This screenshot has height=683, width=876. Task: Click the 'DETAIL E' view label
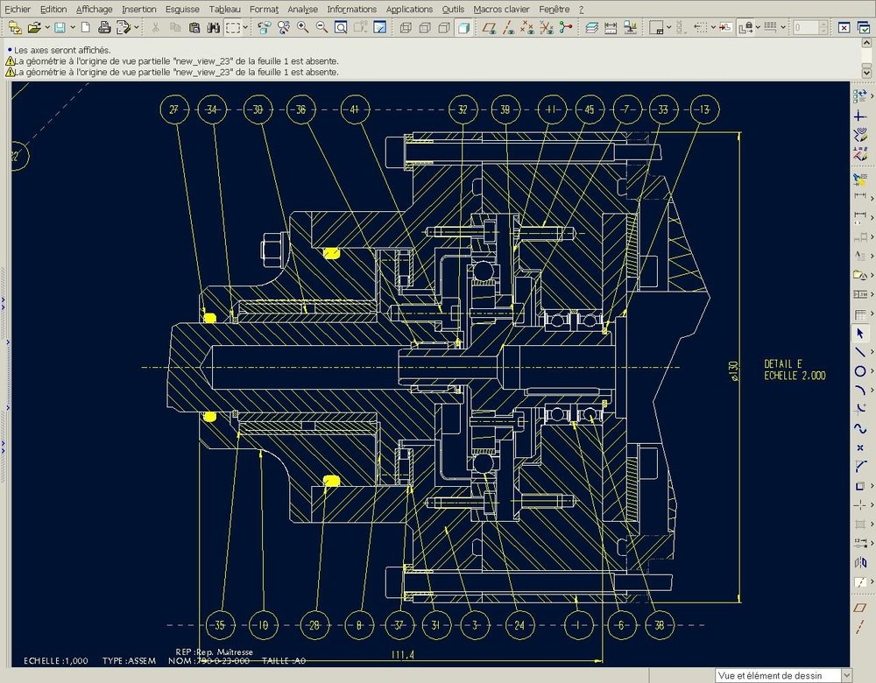point(783,363)
